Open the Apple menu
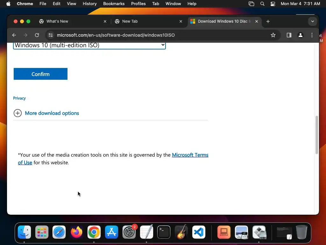The width and height of the screenshot is (326, 245). pos(8,4)
